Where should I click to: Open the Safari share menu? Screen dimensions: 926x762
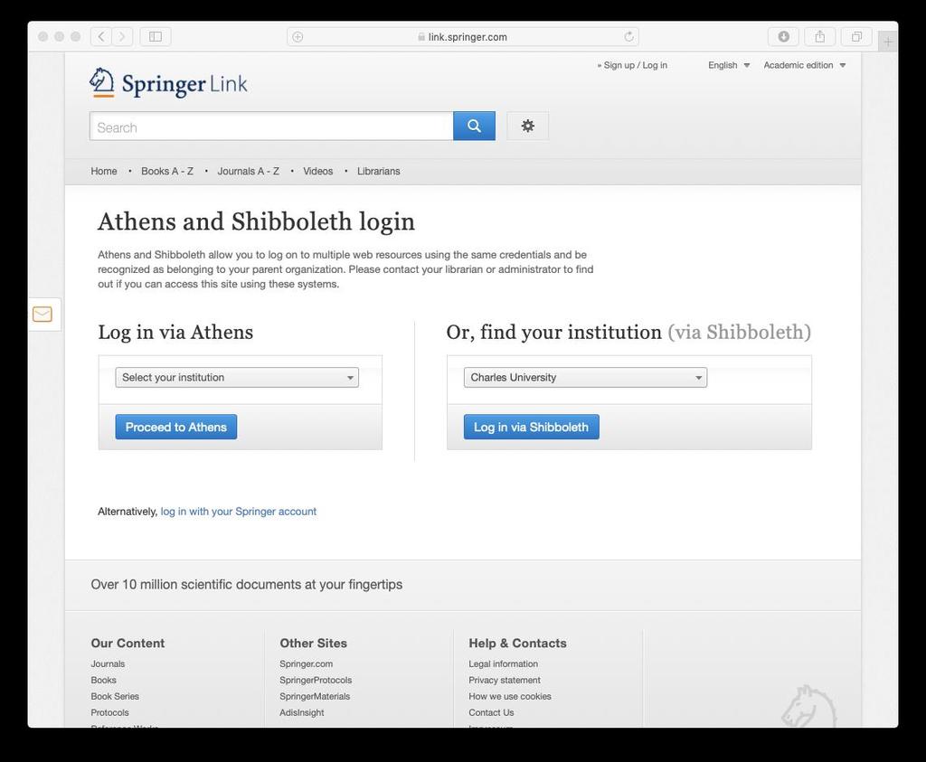coord(819,36)
